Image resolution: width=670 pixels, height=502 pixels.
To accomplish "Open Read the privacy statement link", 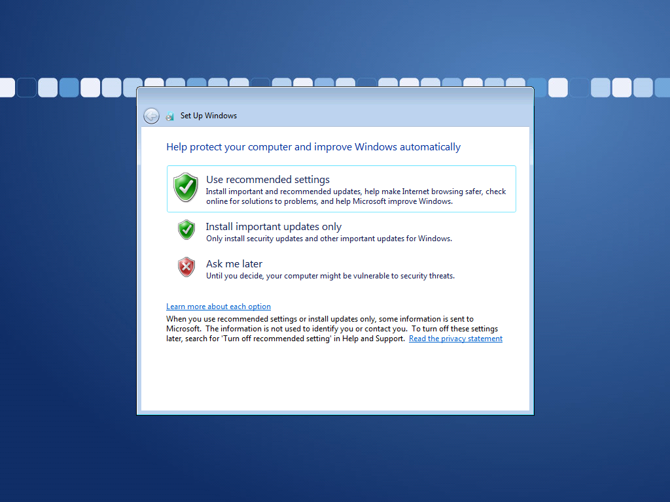I will coord(455,339).
